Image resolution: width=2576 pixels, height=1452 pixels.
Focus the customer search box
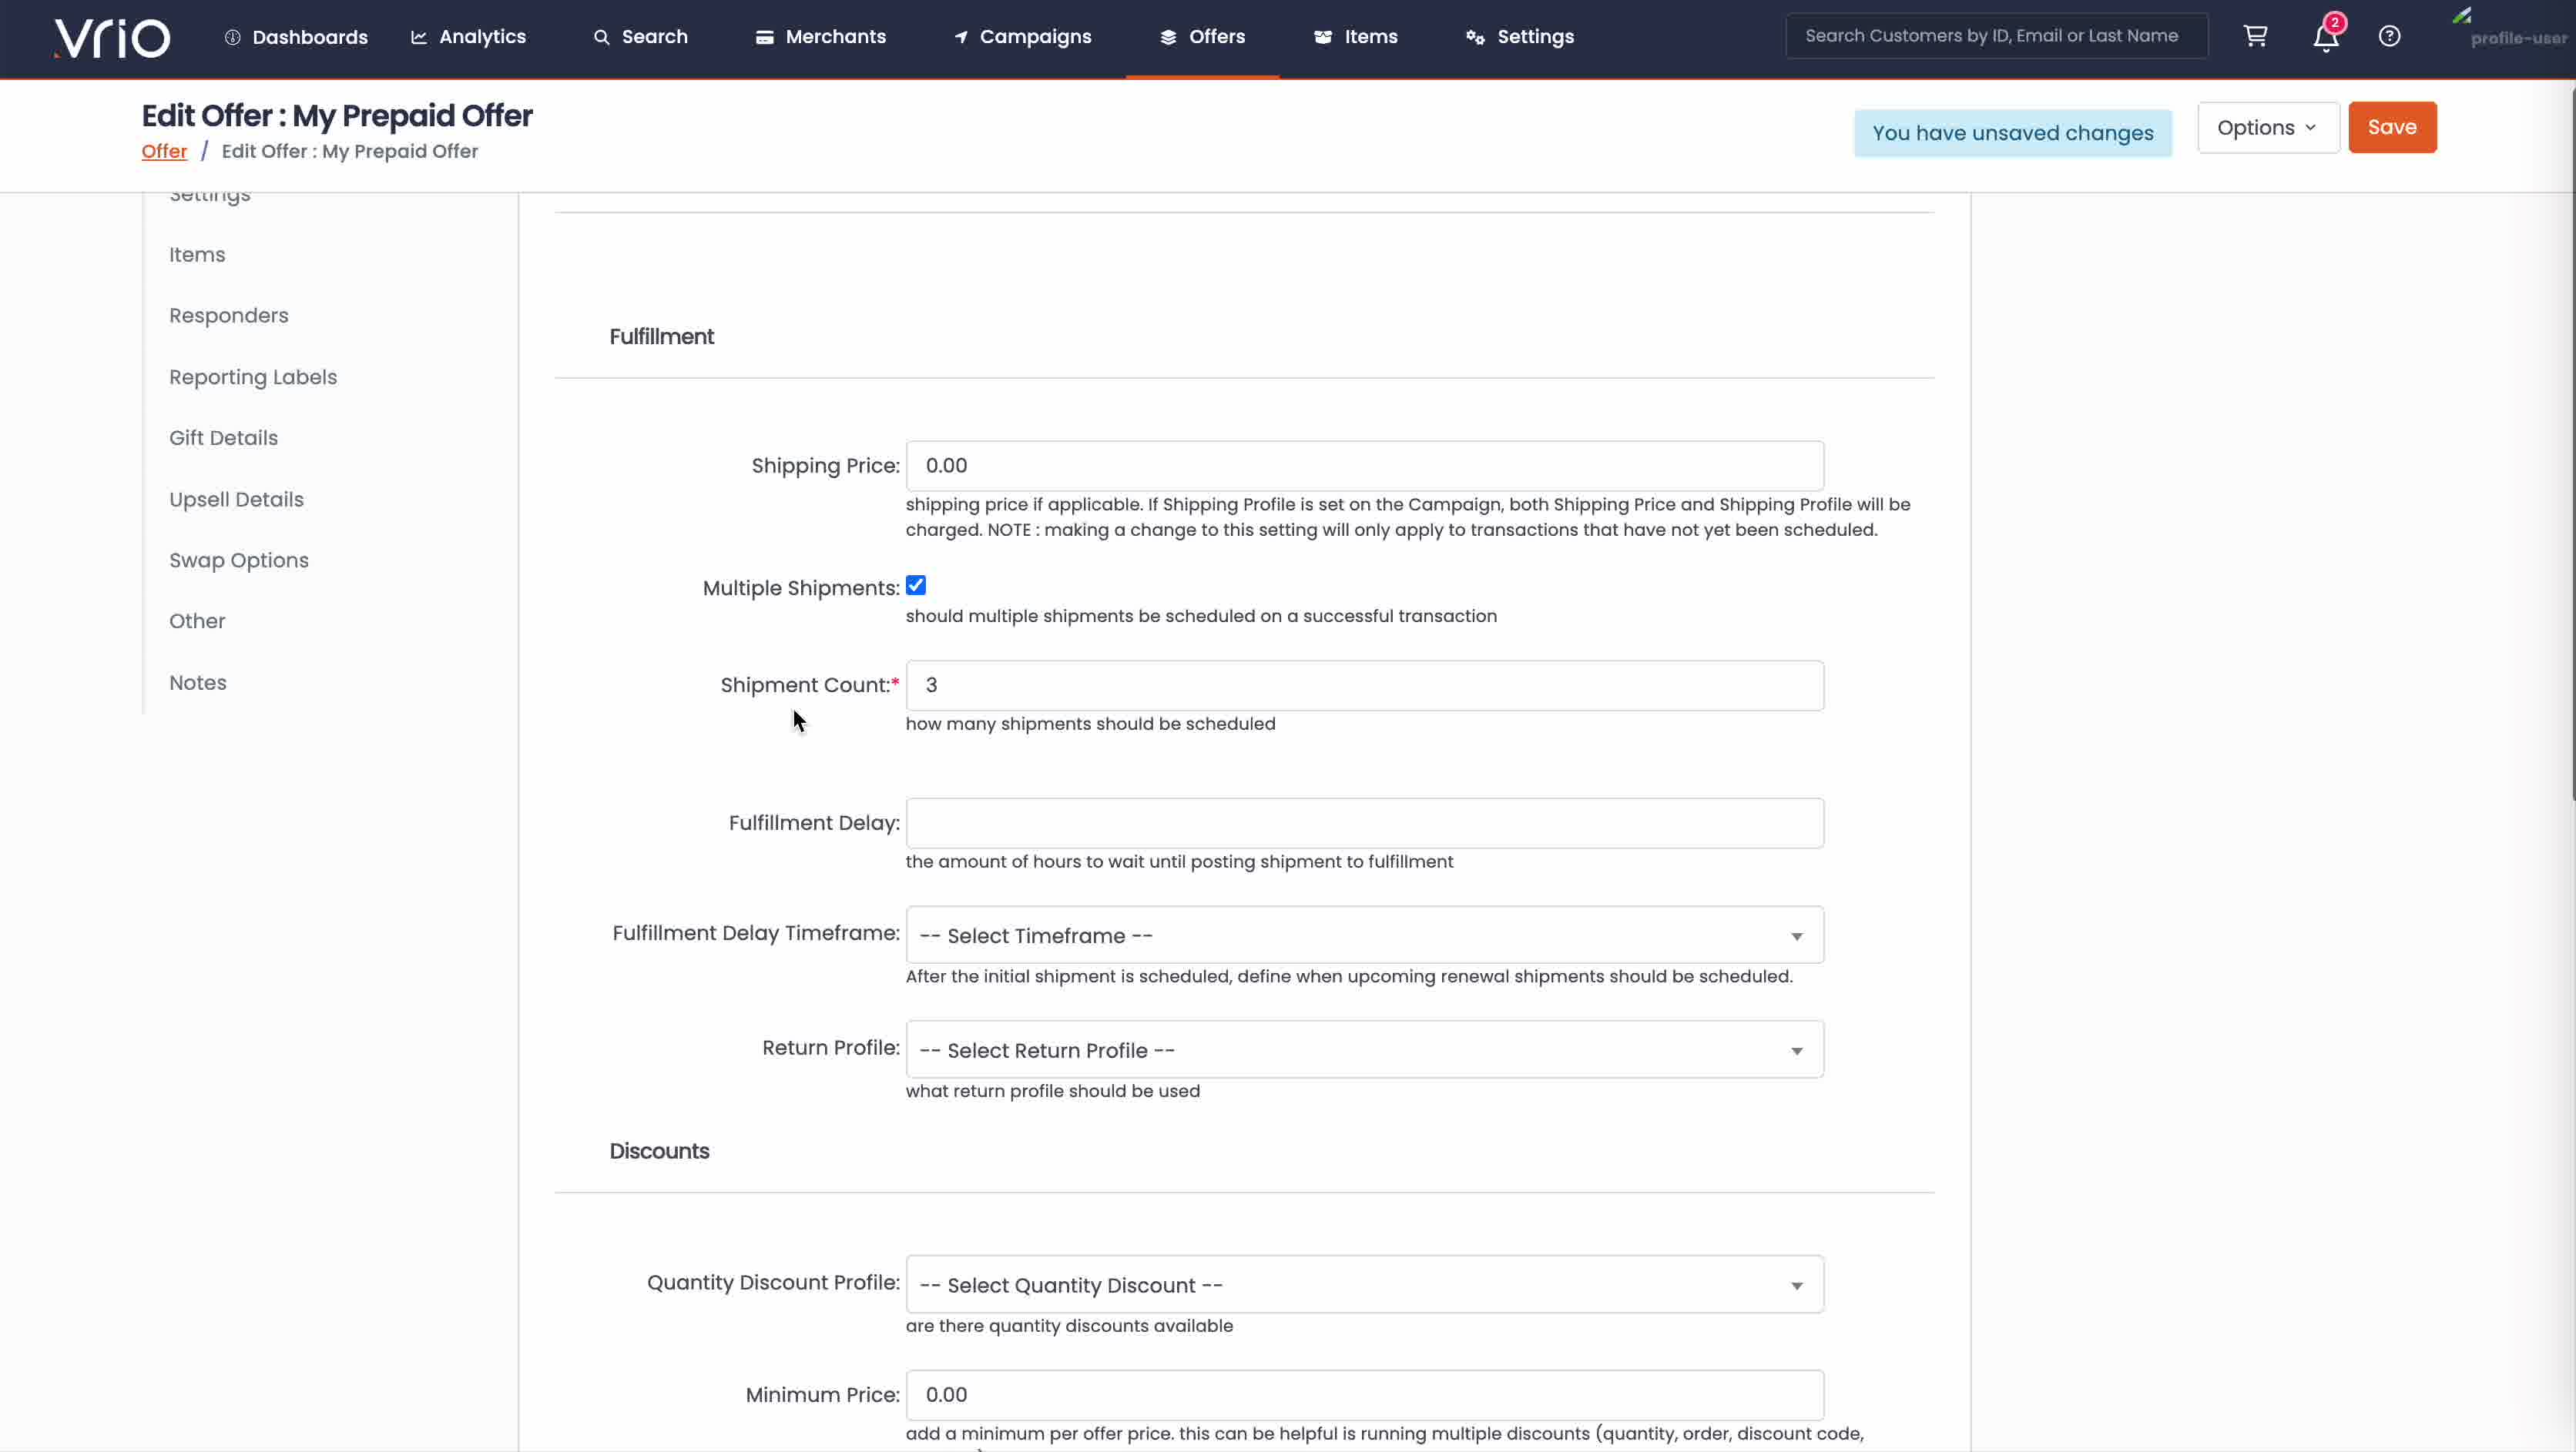point(1996,36)
